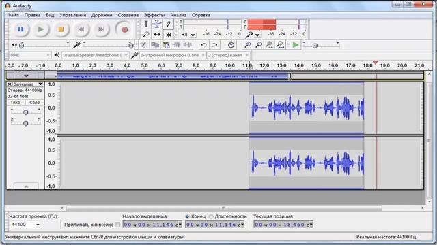Viewport: 437px width, 245px height.
Task: Select the Envelope tool
Action: pos(157,24)
